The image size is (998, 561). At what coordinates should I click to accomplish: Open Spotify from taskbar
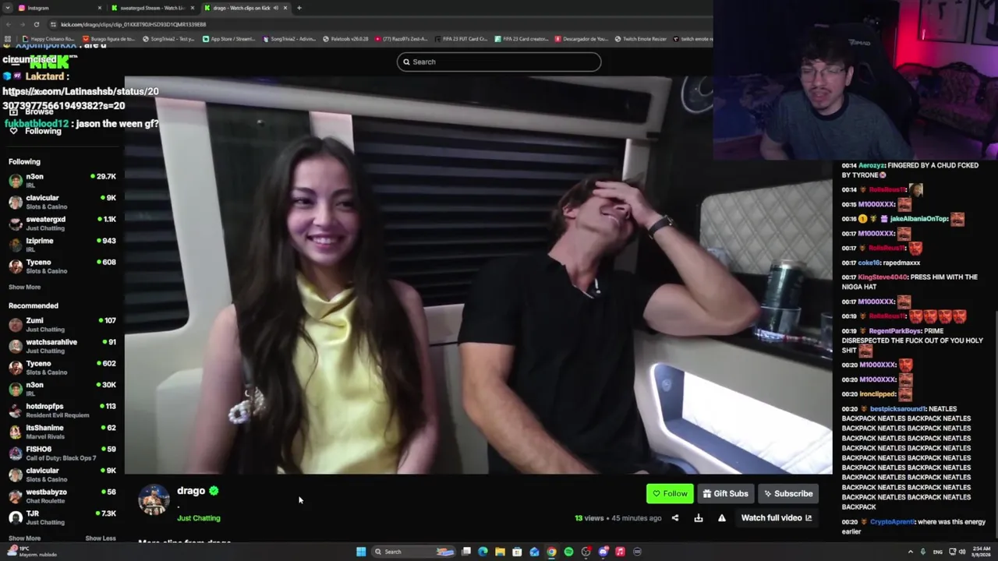click(x=568, y=552)
